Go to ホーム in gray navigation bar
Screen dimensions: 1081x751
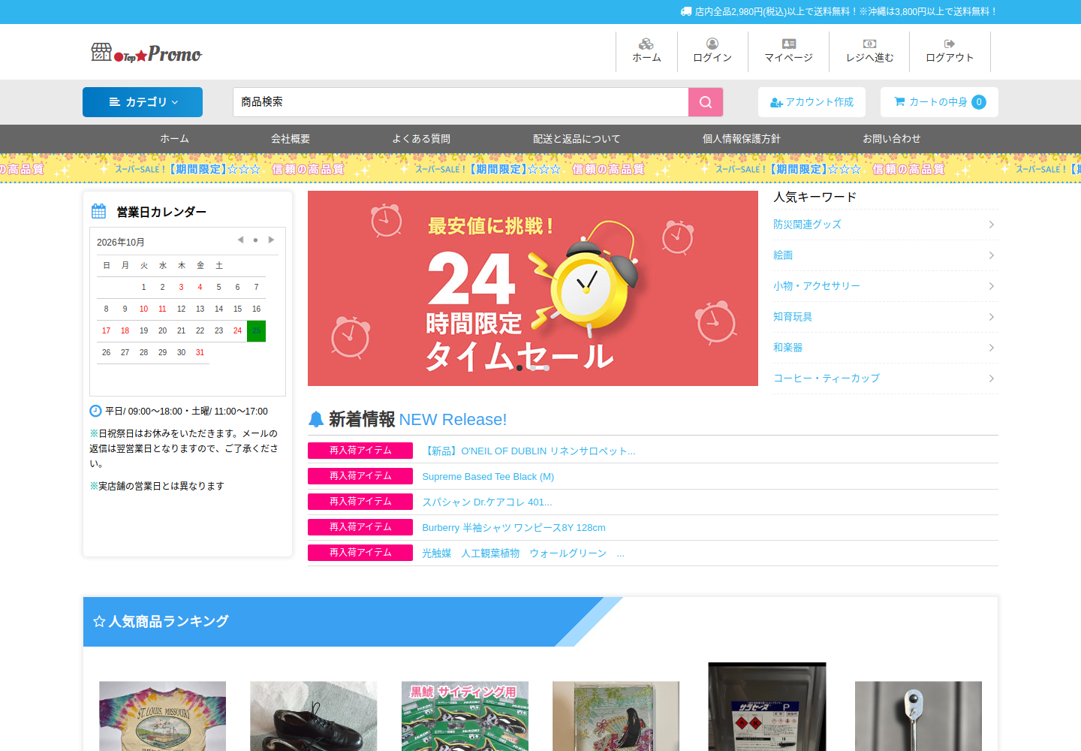coord(174,139)
